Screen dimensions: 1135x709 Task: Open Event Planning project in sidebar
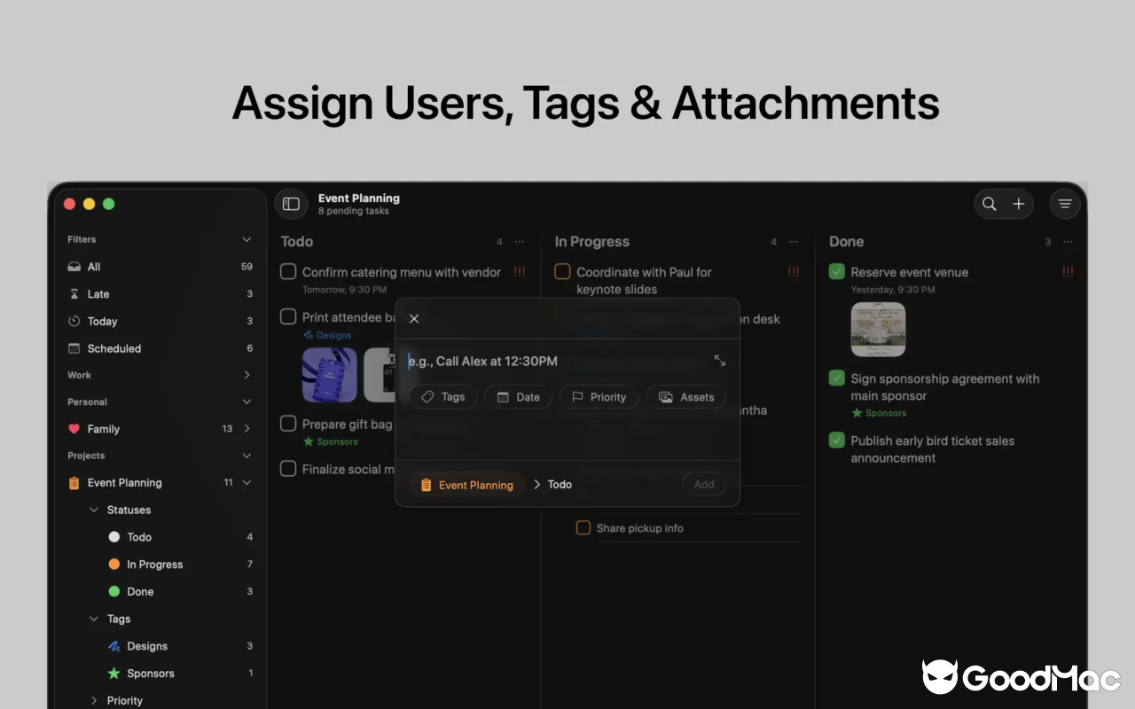point(160,483)
